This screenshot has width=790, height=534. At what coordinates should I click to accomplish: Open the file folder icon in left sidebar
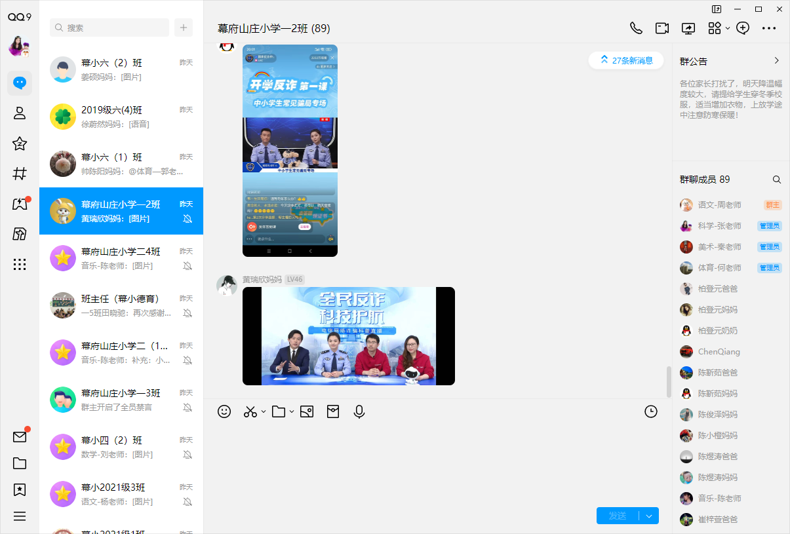coord(20,463)
